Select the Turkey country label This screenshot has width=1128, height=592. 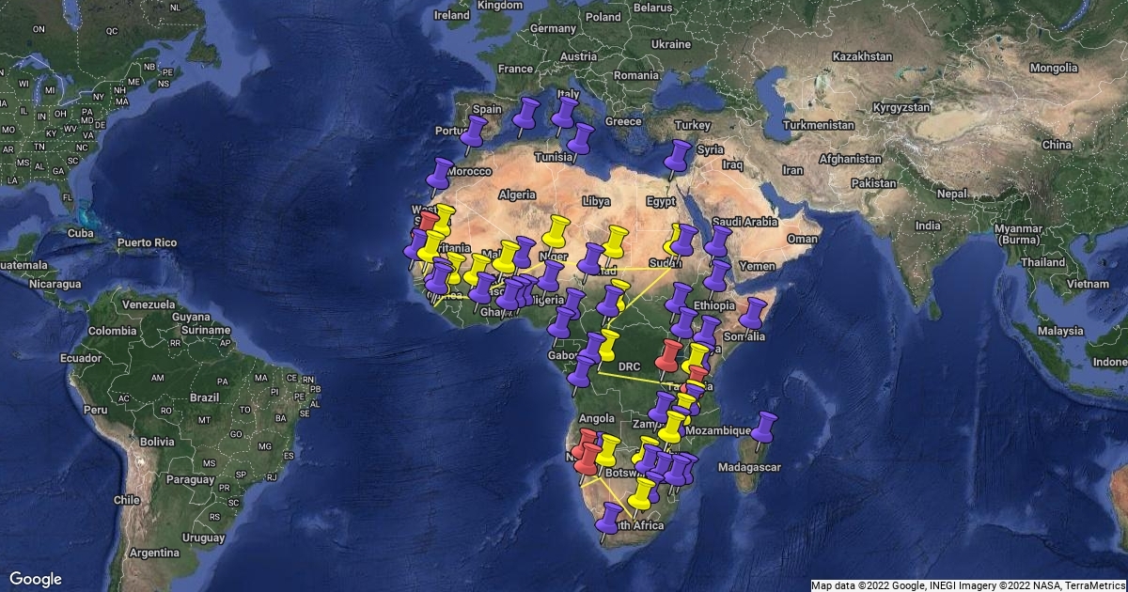[x=693, y=125]
